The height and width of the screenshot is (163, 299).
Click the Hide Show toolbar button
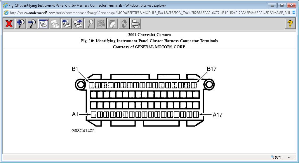101,24
